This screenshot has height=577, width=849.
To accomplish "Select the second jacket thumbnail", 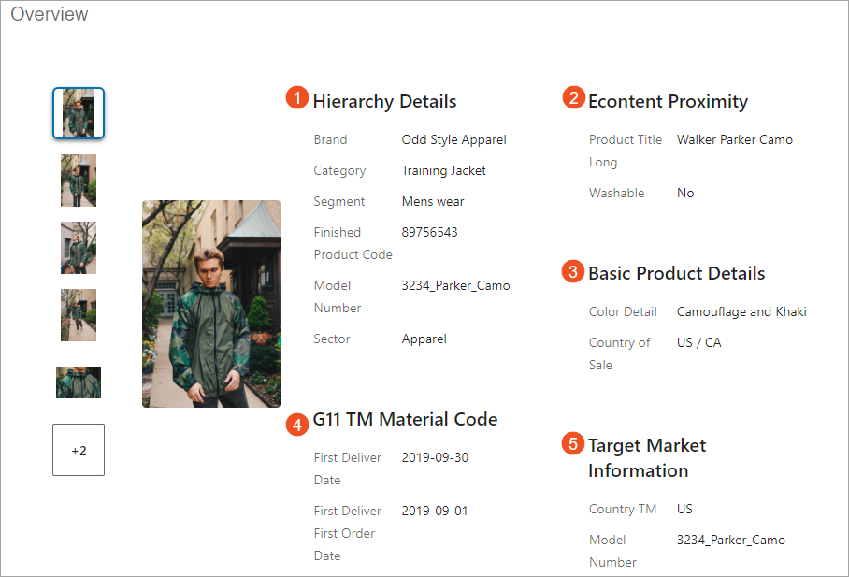I will pyautogui.click(x=79, y=180).
